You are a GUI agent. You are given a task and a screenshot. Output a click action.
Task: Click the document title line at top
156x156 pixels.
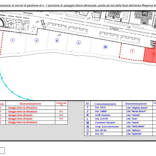point(78,5)
